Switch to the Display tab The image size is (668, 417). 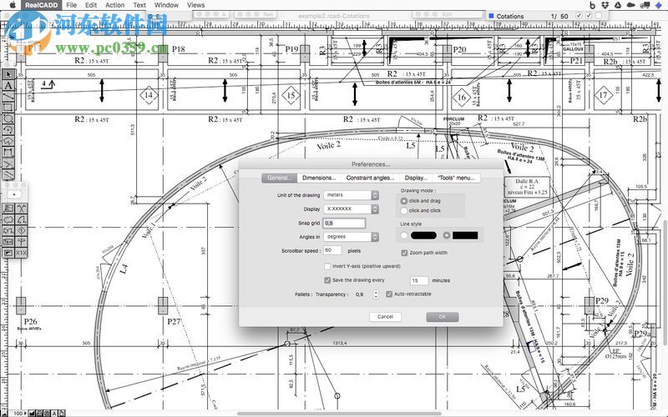click(416, 178)
